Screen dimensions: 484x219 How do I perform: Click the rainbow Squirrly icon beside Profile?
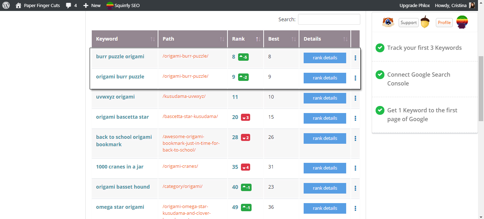pyautogui.click(x=462, y=22)
